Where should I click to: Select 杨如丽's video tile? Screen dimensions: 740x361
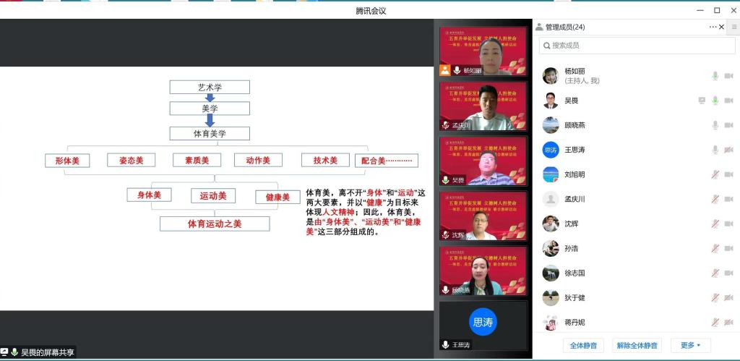483,51
